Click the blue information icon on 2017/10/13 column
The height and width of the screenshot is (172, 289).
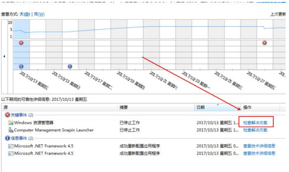[21, 66]
